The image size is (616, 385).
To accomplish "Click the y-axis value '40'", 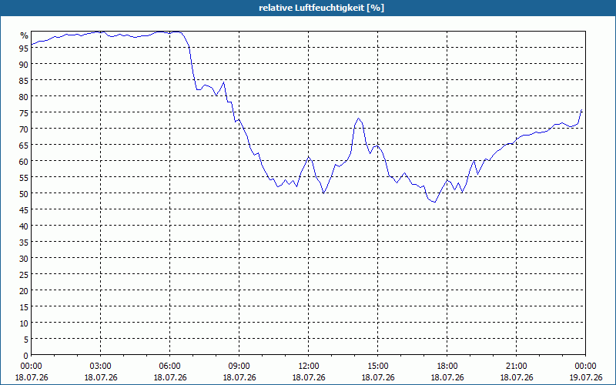I will click(x=24, y=226).
